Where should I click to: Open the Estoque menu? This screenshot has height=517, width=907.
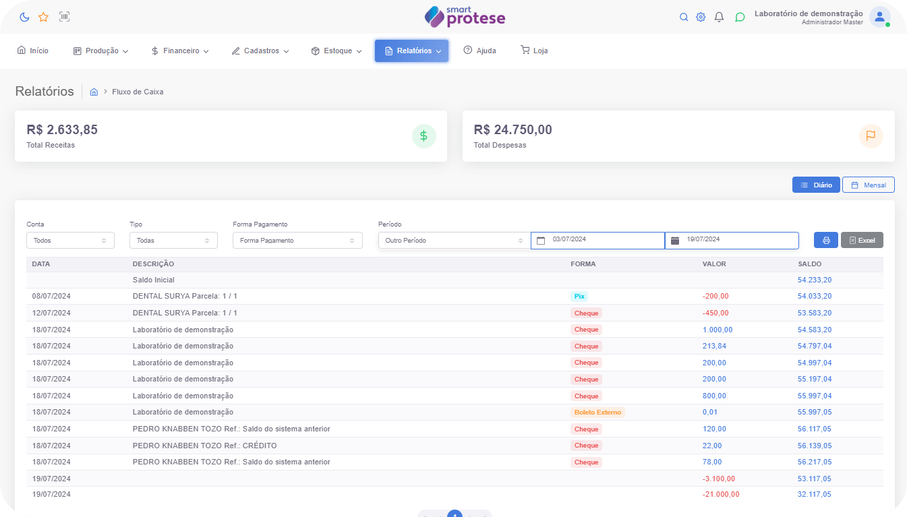click(x=337, y=51)
